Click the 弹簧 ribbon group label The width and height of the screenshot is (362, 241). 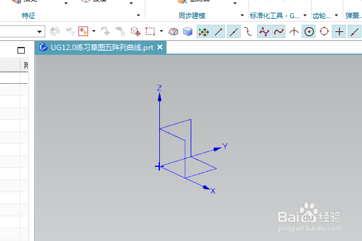click(354, 16)
